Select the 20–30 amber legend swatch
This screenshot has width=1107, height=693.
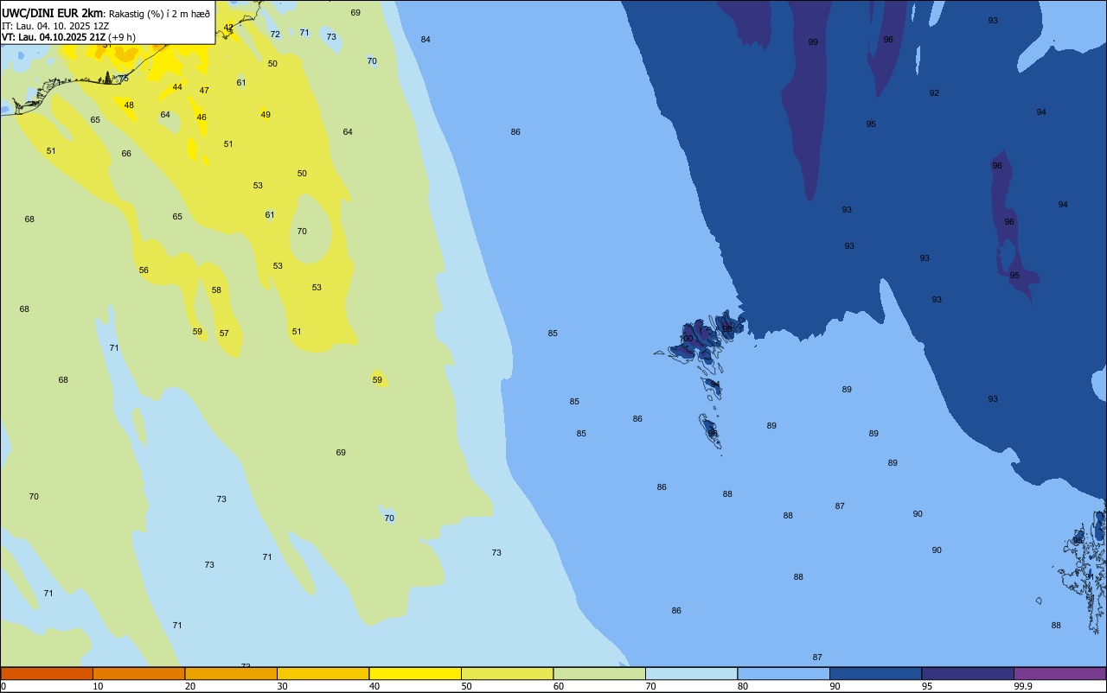[x=231, y=673]
